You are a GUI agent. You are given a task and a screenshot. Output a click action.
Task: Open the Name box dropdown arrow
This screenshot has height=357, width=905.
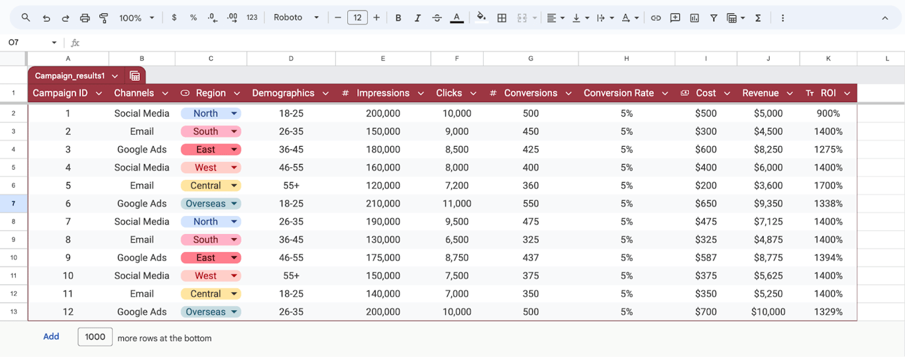(54, 42)
